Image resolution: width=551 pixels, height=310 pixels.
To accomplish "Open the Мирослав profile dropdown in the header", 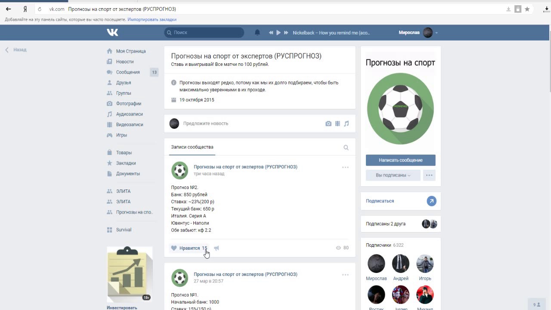I will [x=418, y=33].
